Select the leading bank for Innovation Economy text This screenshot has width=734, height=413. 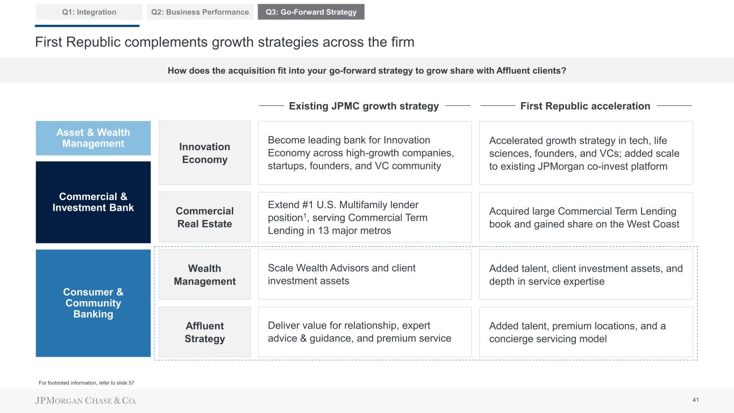pos(365,153)
